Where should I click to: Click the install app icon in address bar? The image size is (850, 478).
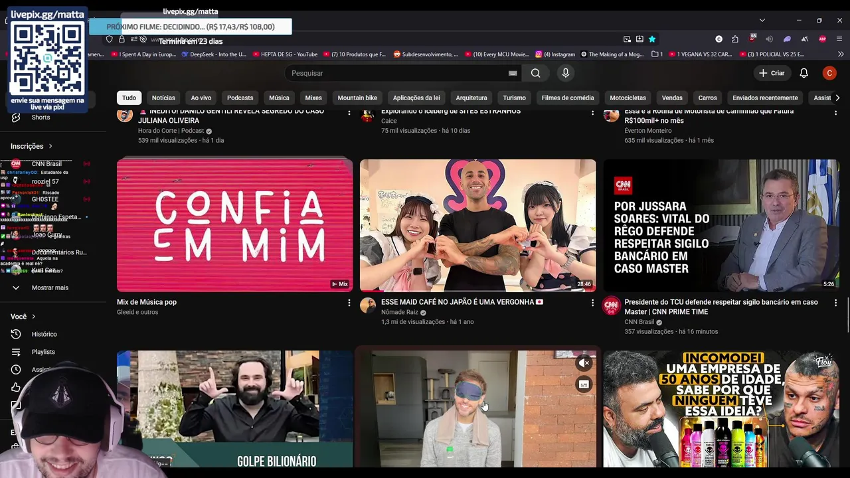[639, 39]
